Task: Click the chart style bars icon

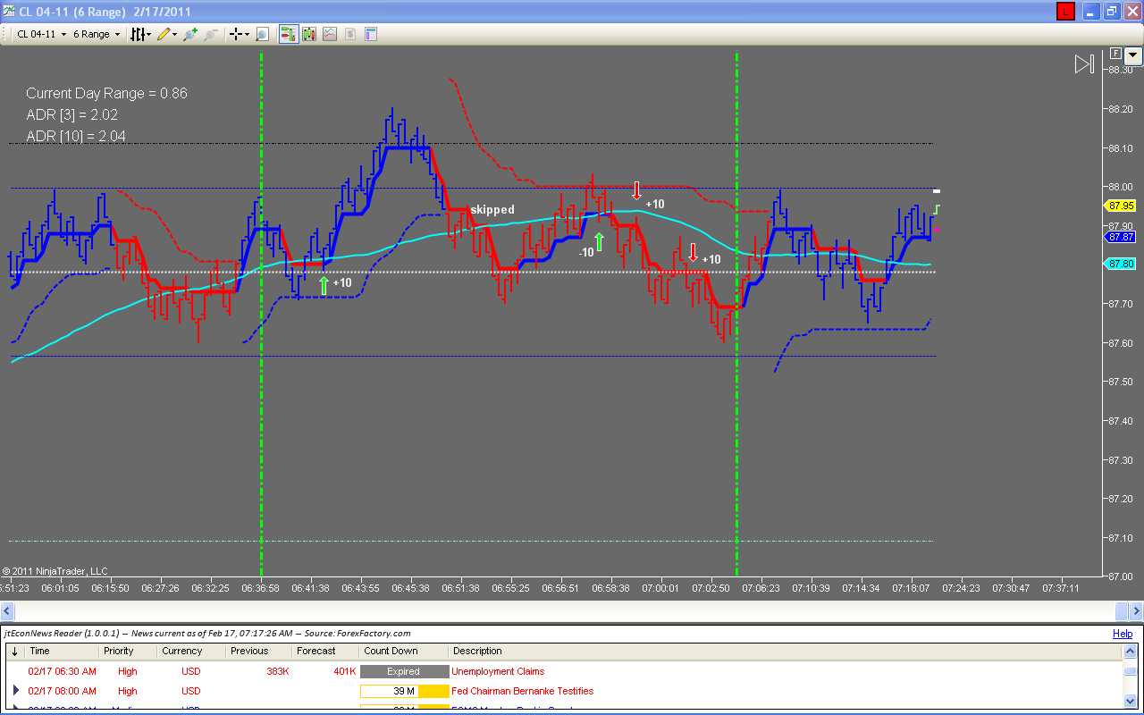Action: tap(137, 34)
